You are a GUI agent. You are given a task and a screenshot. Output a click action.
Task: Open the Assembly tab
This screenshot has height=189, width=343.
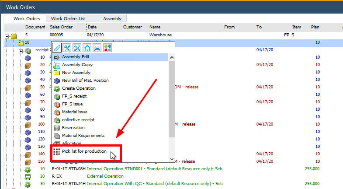click(112, 18)
